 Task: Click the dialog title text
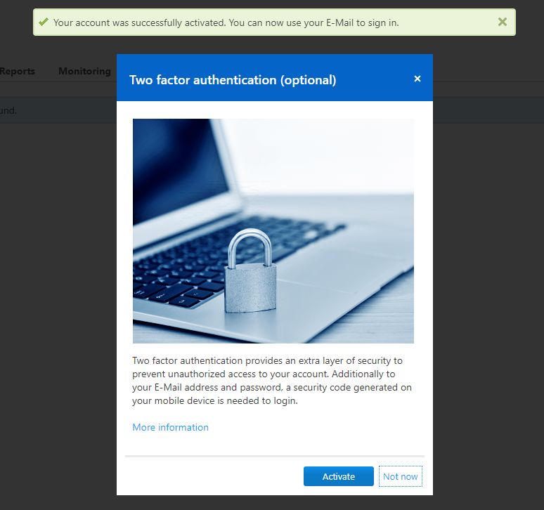coord(233,80)
